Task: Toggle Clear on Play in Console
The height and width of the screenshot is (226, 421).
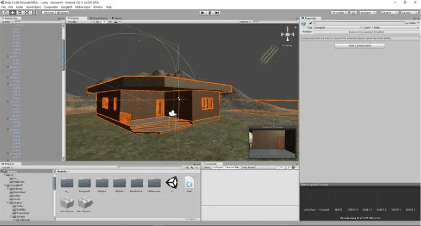Action: (232, 167)
